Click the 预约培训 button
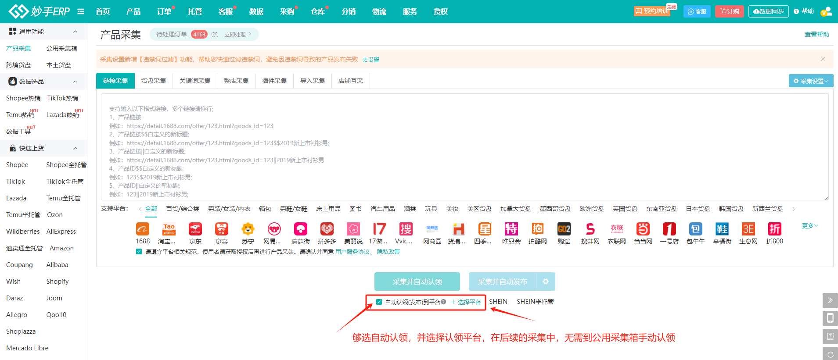 [652, 11]
